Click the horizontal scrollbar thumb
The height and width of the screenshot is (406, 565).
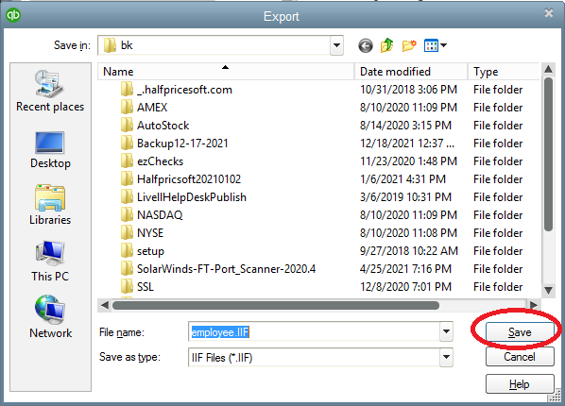(x=276, y=306)
